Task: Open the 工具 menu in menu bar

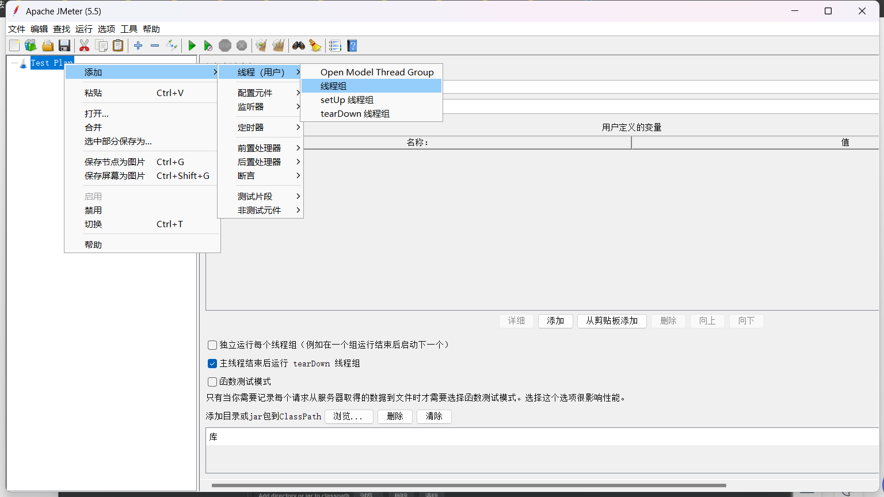Action: click(129, 29)
